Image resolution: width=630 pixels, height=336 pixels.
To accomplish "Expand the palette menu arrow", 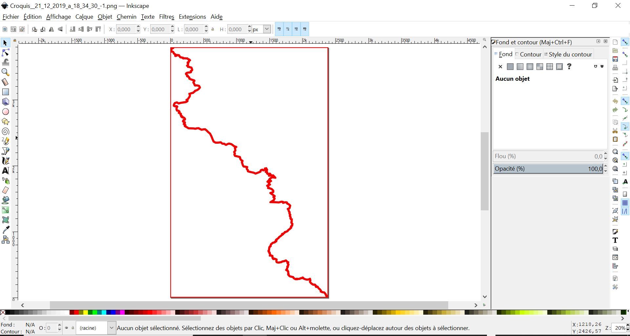I will coord(628,311).
